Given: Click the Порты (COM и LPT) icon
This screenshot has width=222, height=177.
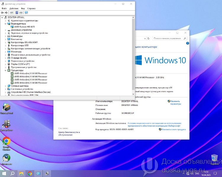Looking at the screenshot, I should point(9,64).
